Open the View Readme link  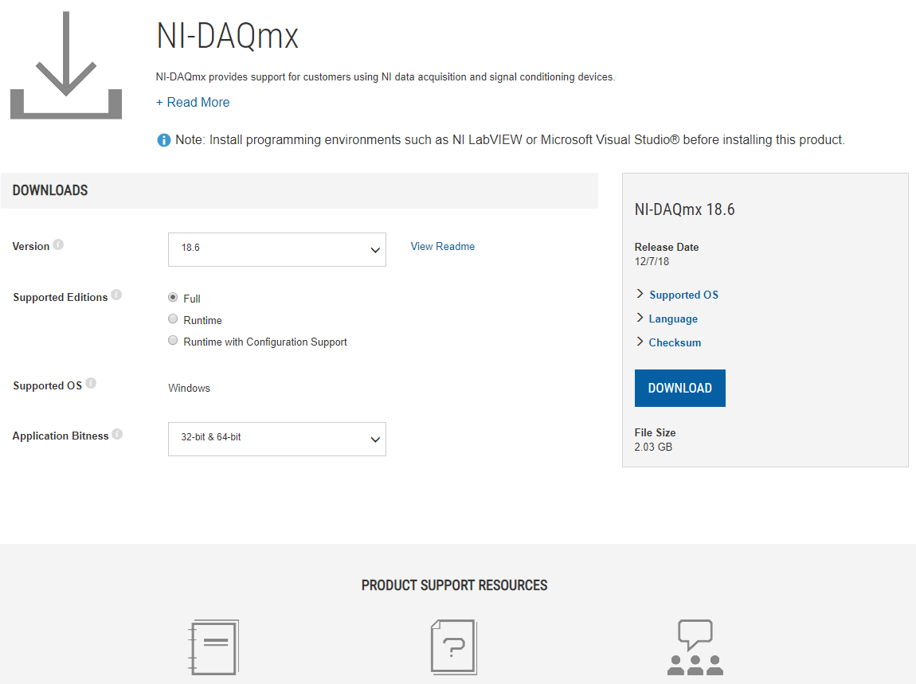[x=442, y=246]
